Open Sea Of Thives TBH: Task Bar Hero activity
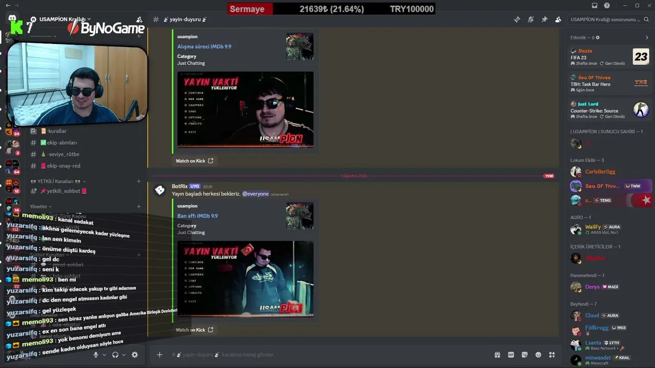 pos(610,83)
